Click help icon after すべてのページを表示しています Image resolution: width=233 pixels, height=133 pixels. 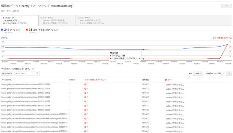click(x=33, y=69)
